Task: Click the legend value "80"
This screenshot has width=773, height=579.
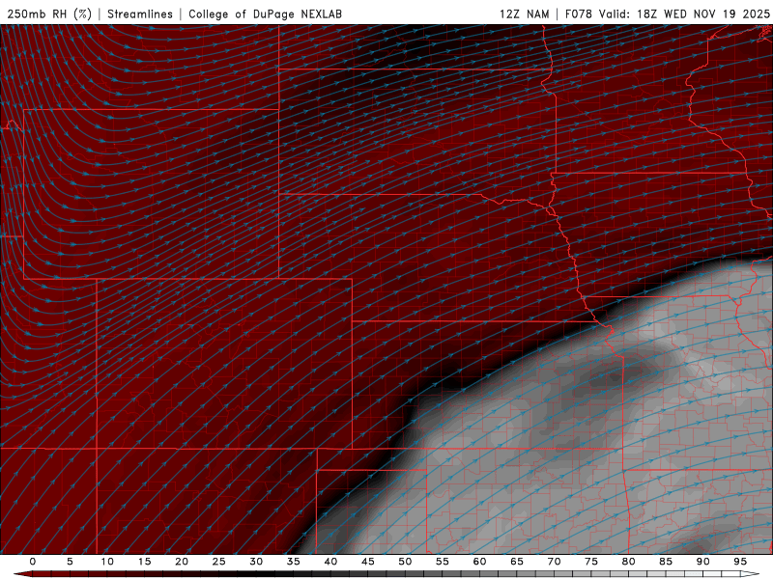Action: [x=629, y=562]
